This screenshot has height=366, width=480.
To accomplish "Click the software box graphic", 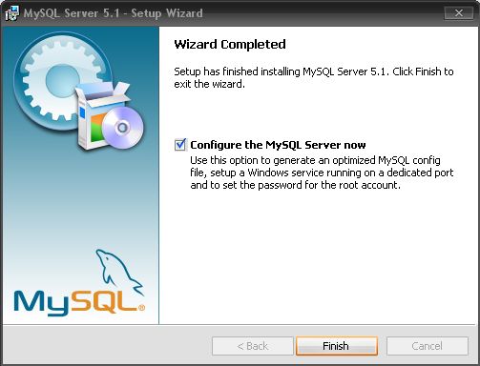I will [95, 117].
